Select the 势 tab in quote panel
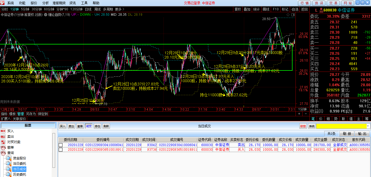The width and height of the screenshot is (371, 177). click(336, 119)
